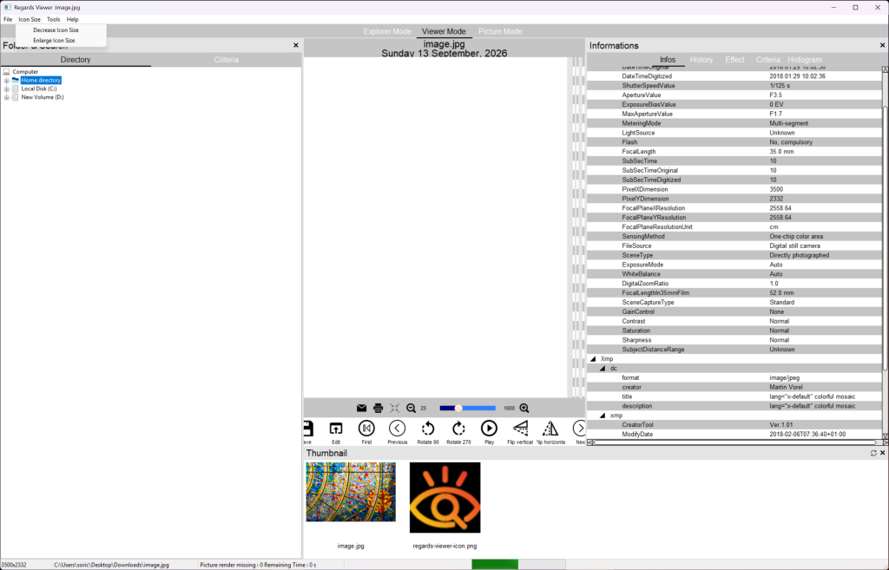Jump to the First picture

[367, 429]
